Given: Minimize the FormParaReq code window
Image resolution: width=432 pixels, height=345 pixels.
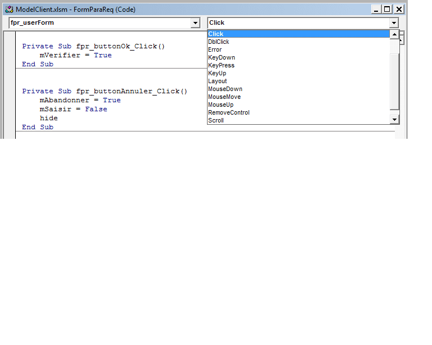Looking at the screenshot, I should click(x=376, y=10).
